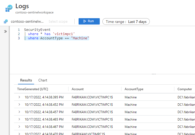Click the Logs workspace icon in header

[x=9, y=8]
